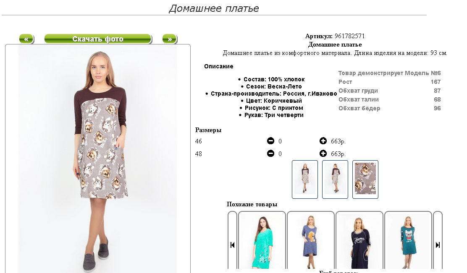Click the Скачать фото button
Image resolution: width=467 pixels, height=273 pixels.
coord(98,39)
